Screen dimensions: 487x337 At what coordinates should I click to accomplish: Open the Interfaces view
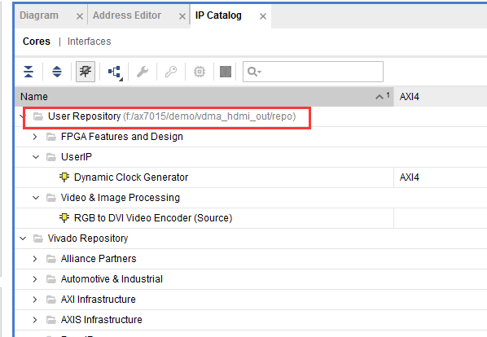(89, 42)
